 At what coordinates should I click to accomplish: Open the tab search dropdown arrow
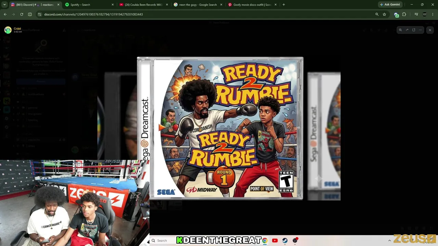coord(5,5)
